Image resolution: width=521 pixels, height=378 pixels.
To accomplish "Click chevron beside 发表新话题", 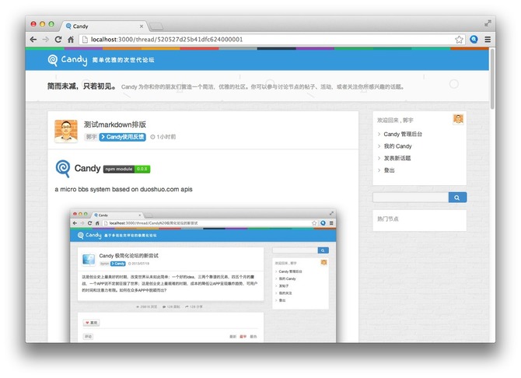I will pos(379,158).
